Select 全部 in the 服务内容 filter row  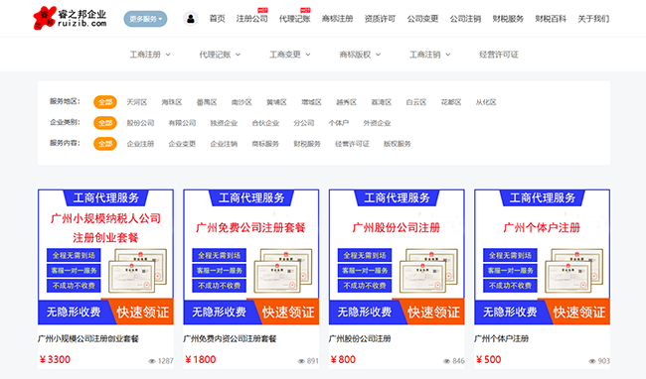point(105,144)
